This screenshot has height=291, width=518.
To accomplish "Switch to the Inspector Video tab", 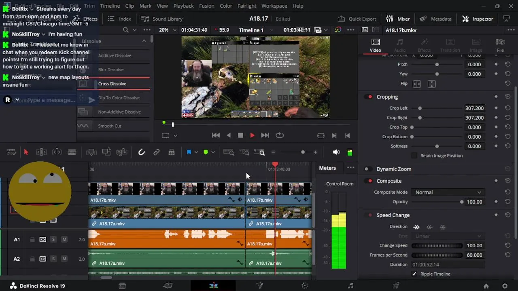I will 376,45.
